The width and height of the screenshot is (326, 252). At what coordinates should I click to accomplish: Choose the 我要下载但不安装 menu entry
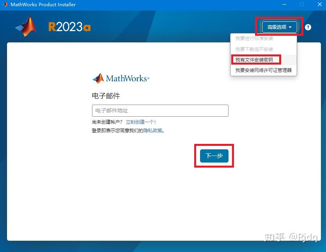[x=253, y=49]
